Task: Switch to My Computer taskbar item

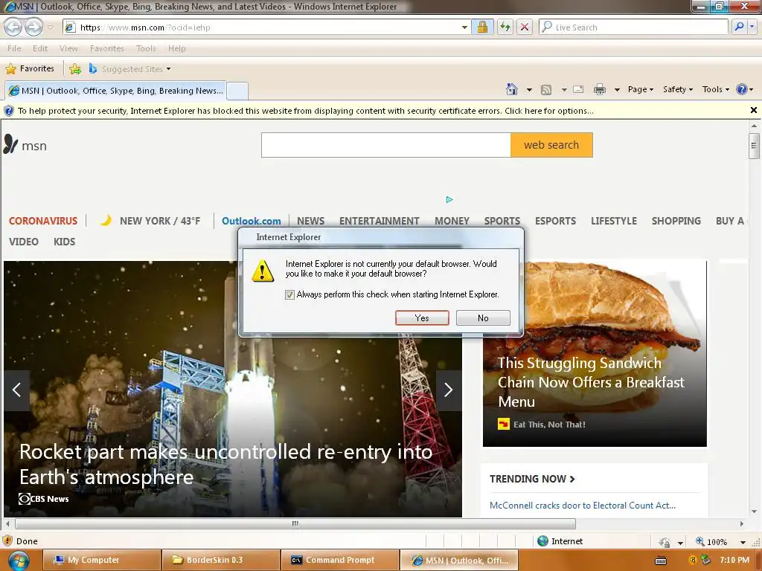Action: point(101,561)
